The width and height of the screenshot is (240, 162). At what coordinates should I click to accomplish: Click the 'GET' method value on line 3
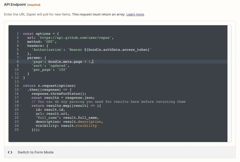click(x=49, y=41)
